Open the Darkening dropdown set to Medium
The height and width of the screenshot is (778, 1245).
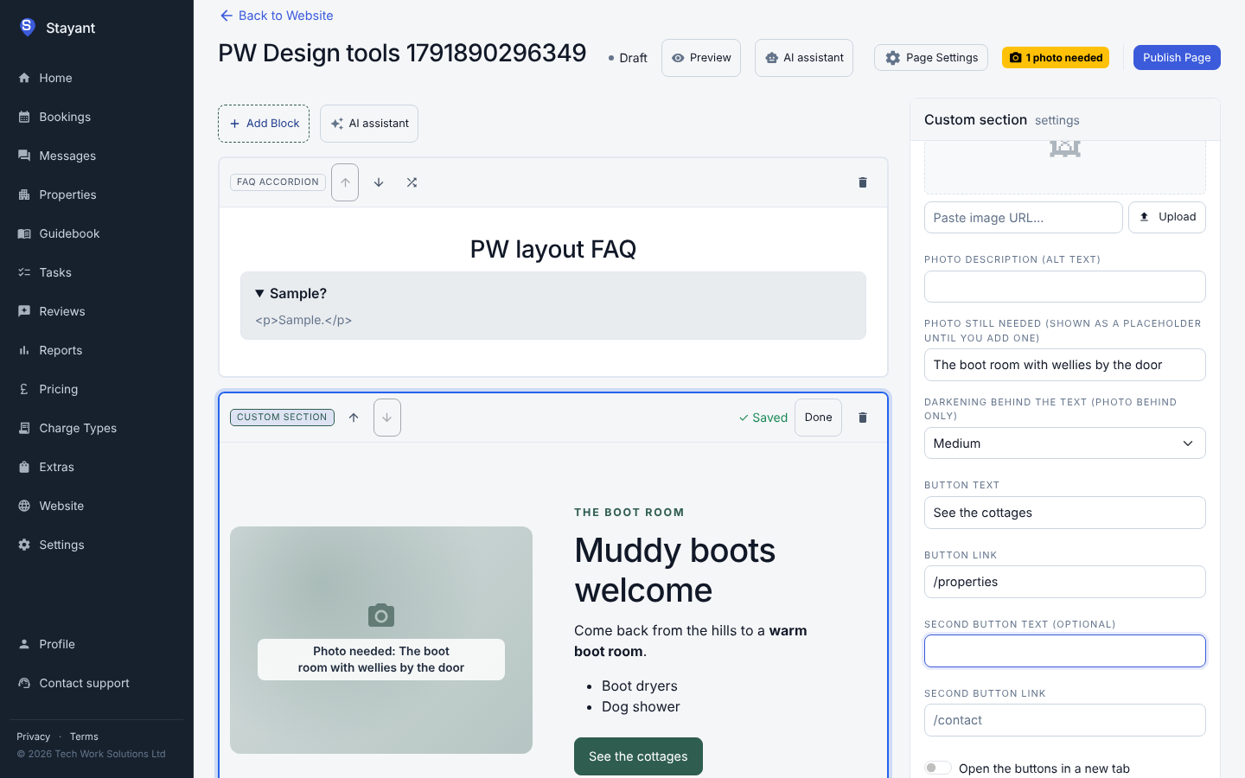(x=1064, y=443)
